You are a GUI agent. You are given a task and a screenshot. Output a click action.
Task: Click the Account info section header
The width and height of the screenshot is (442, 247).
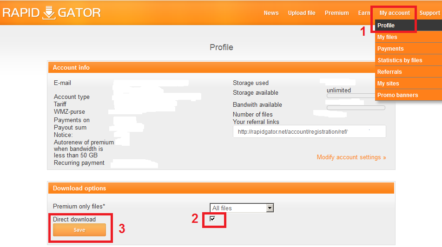tap(211, 68)
